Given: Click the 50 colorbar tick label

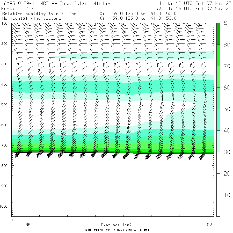Looking at the screenshot, I should [227, 109].
